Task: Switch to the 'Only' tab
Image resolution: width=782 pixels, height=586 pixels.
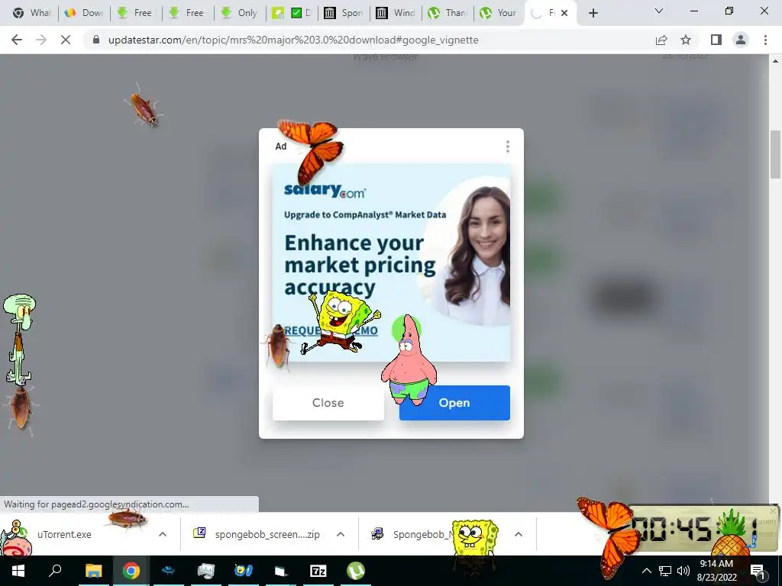Action: pyautogui.click(x=239, y=13)
